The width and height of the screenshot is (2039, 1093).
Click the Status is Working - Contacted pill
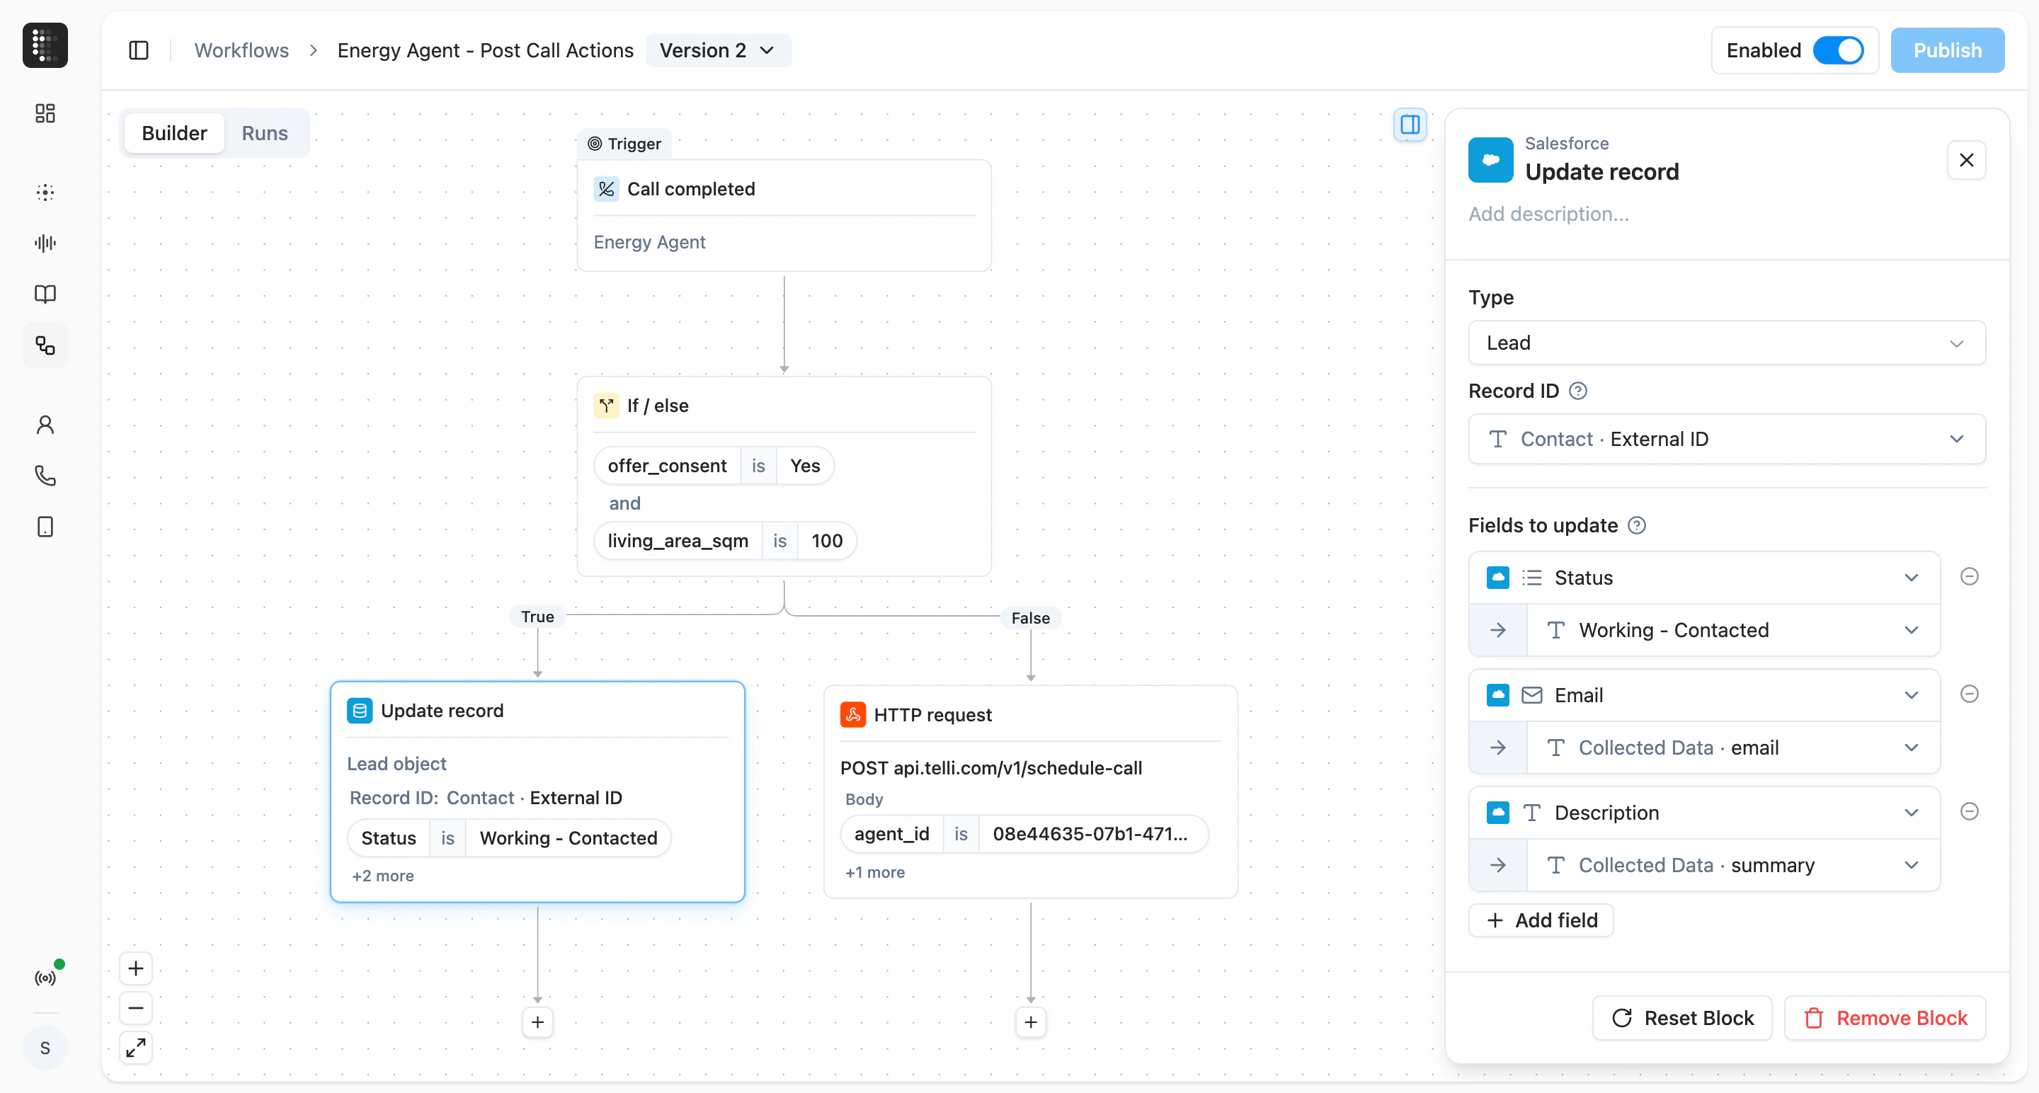509,838
